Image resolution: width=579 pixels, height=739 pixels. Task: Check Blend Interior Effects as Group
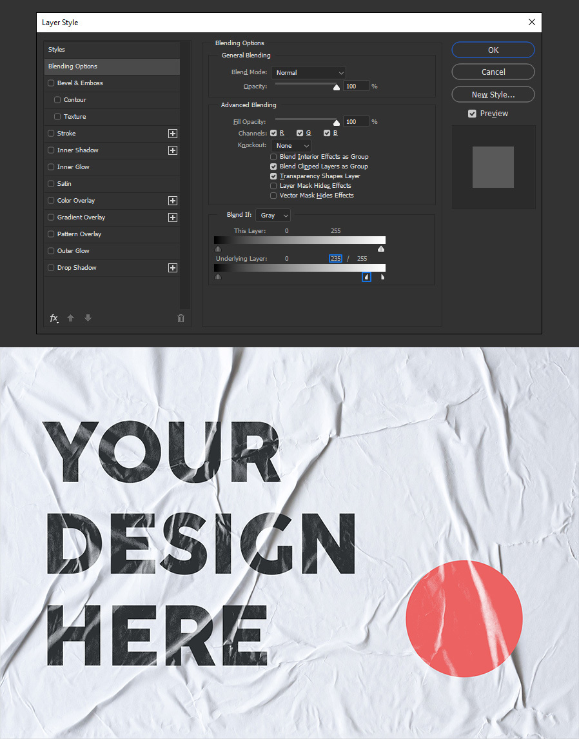tap(273, 156)
